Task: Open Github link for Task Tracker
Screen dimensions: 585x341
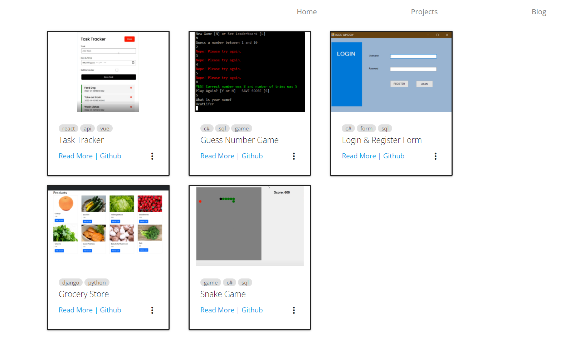Action: pos(110,156)
